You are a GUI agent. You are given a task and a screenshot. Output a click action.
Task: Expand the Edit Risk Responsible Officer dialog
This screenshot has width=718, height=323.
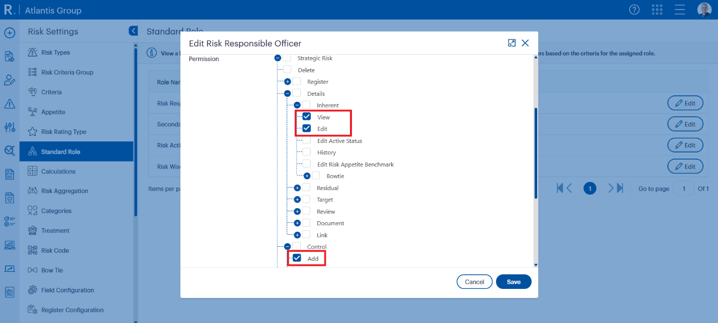point(512,43)
